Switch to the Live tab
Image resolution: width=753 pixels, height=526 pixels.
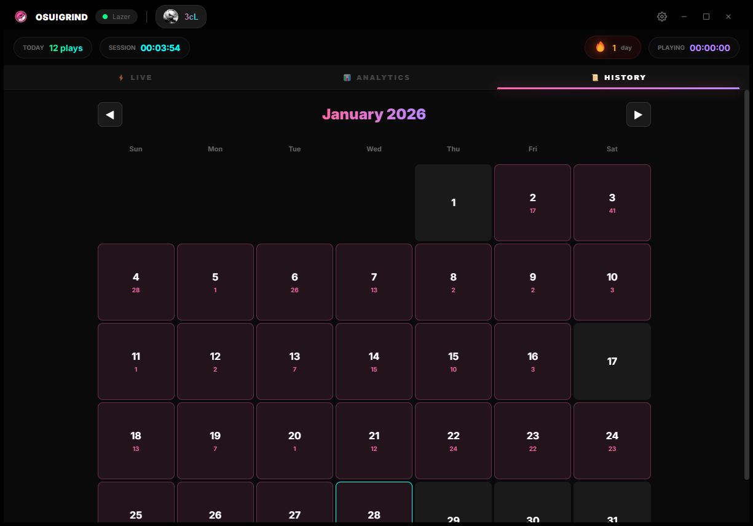(x=135, y=78)
